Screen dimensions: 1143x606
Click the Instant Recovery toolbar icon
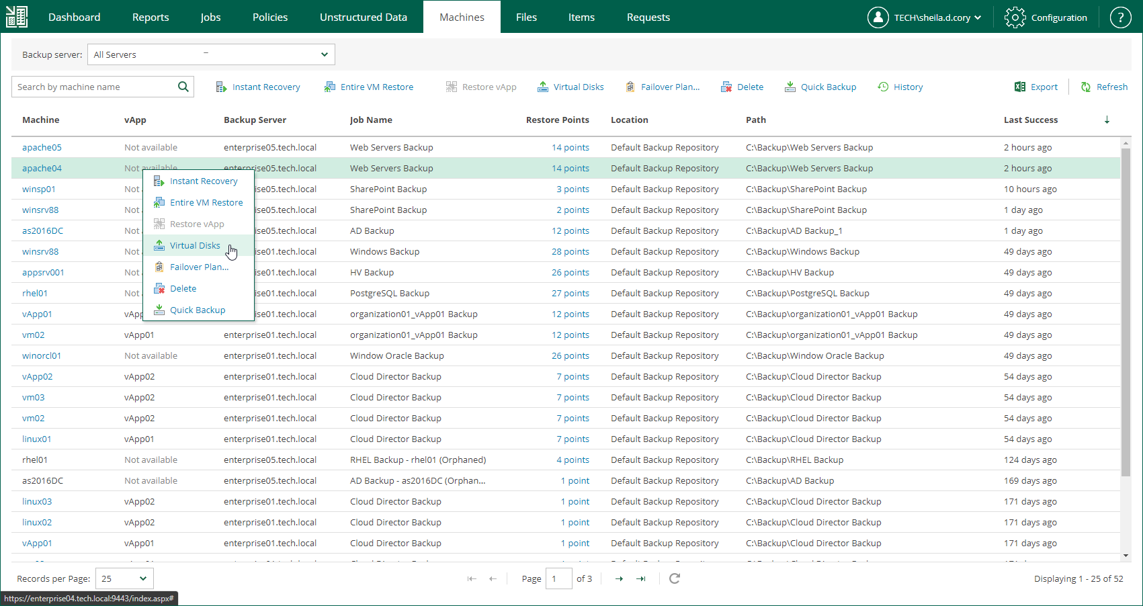pos(221,87)
